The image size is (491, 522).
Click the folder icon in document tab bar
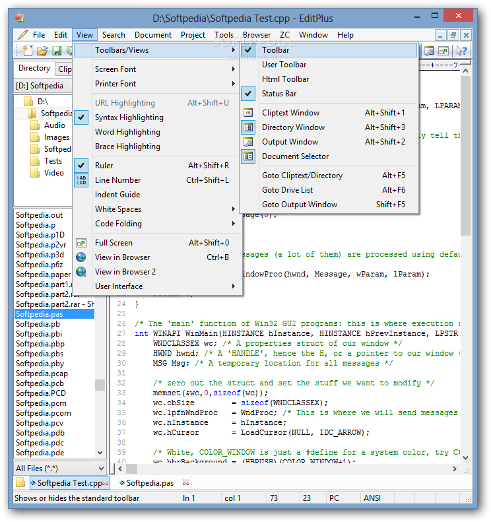coord(20,482)
